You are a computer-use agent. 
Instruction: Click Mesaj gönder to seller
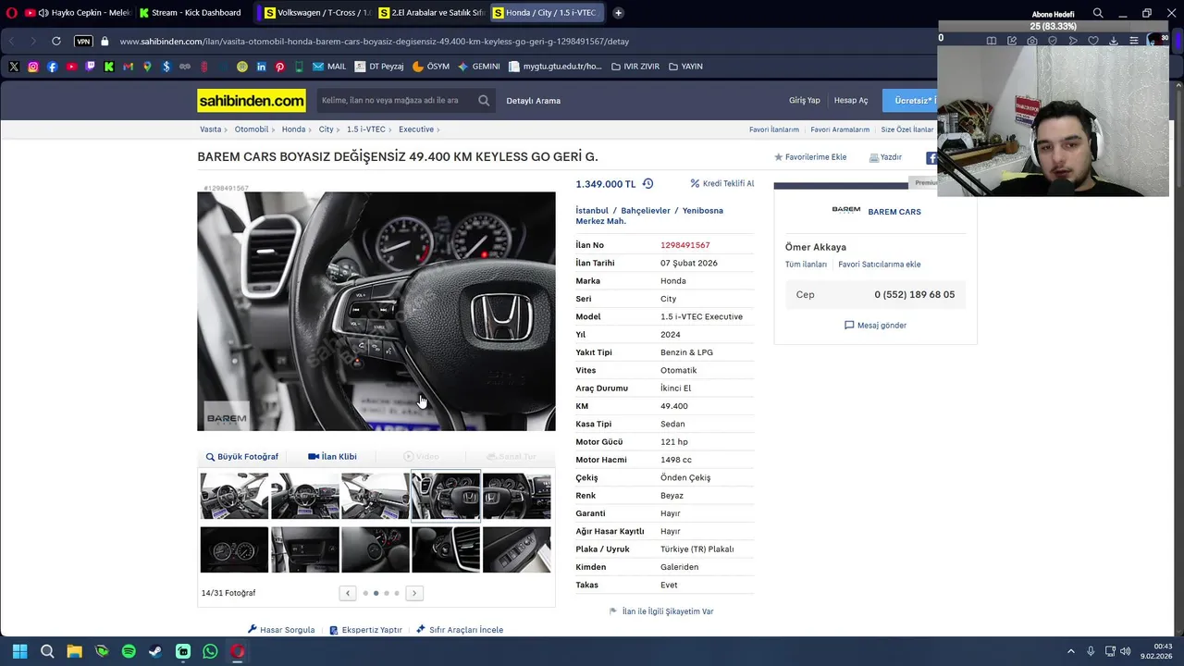[875, 326]
